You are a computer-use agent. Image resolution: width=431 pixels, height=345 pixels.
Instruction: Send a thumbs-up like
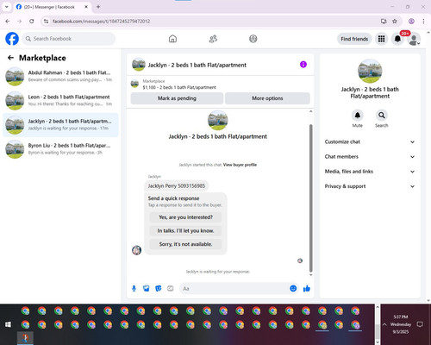(307, 288)
